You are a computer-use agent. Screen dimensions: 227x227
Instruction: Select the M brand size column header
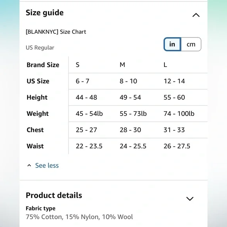(x=123, y=65)
